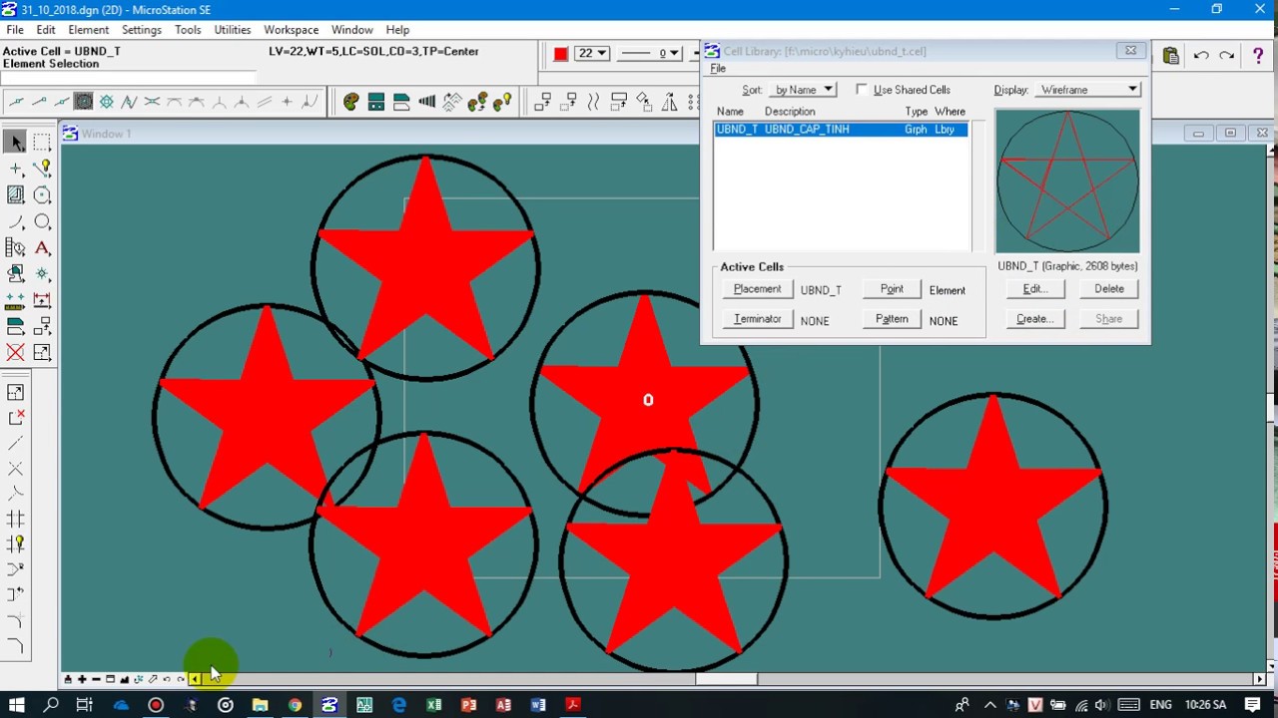
Task: Click the Placement button in Active Cells
Action: 757,289
